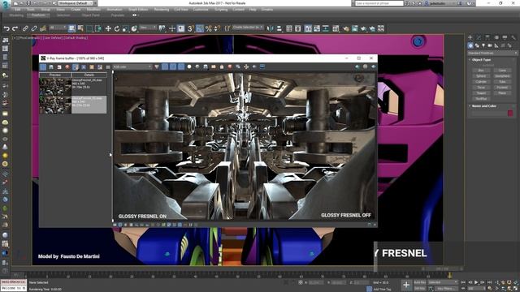Screen dimensions: 520x292
Task: Open the Selected key filter dropdown
Action: [x=442, y=282]
